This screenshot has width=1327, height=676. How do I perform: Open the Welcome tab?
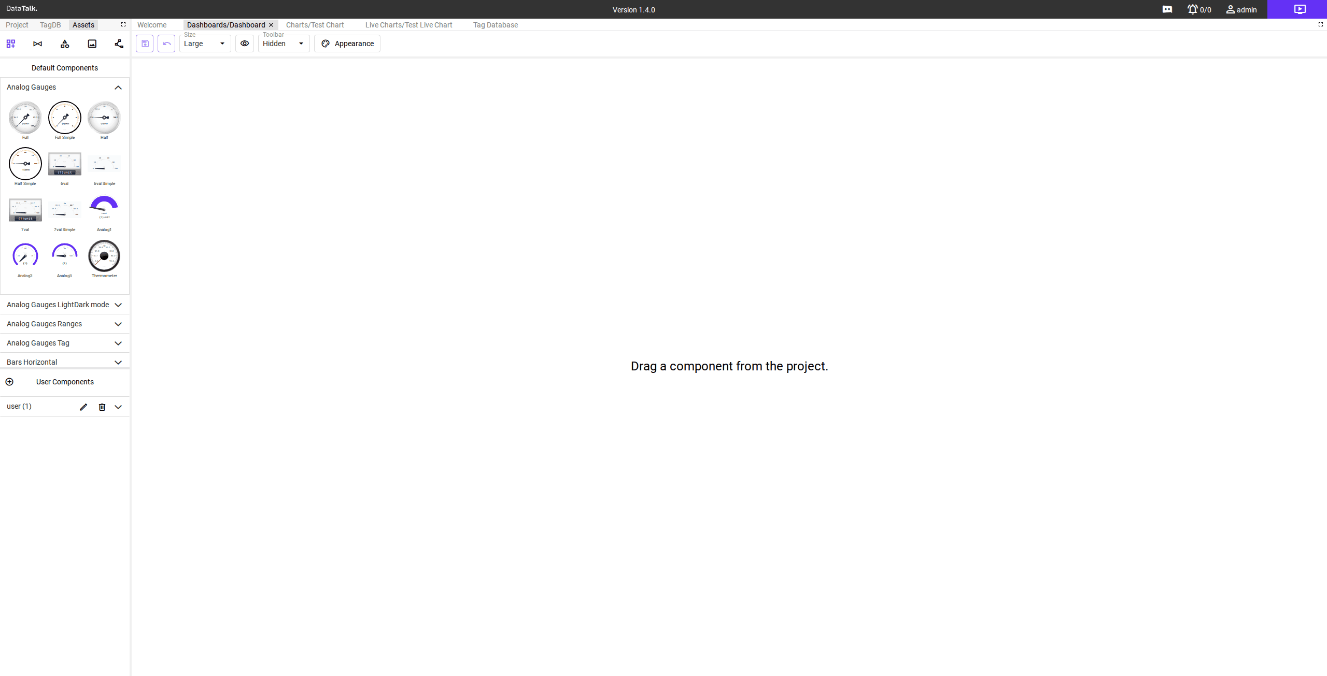click(152, 25)
